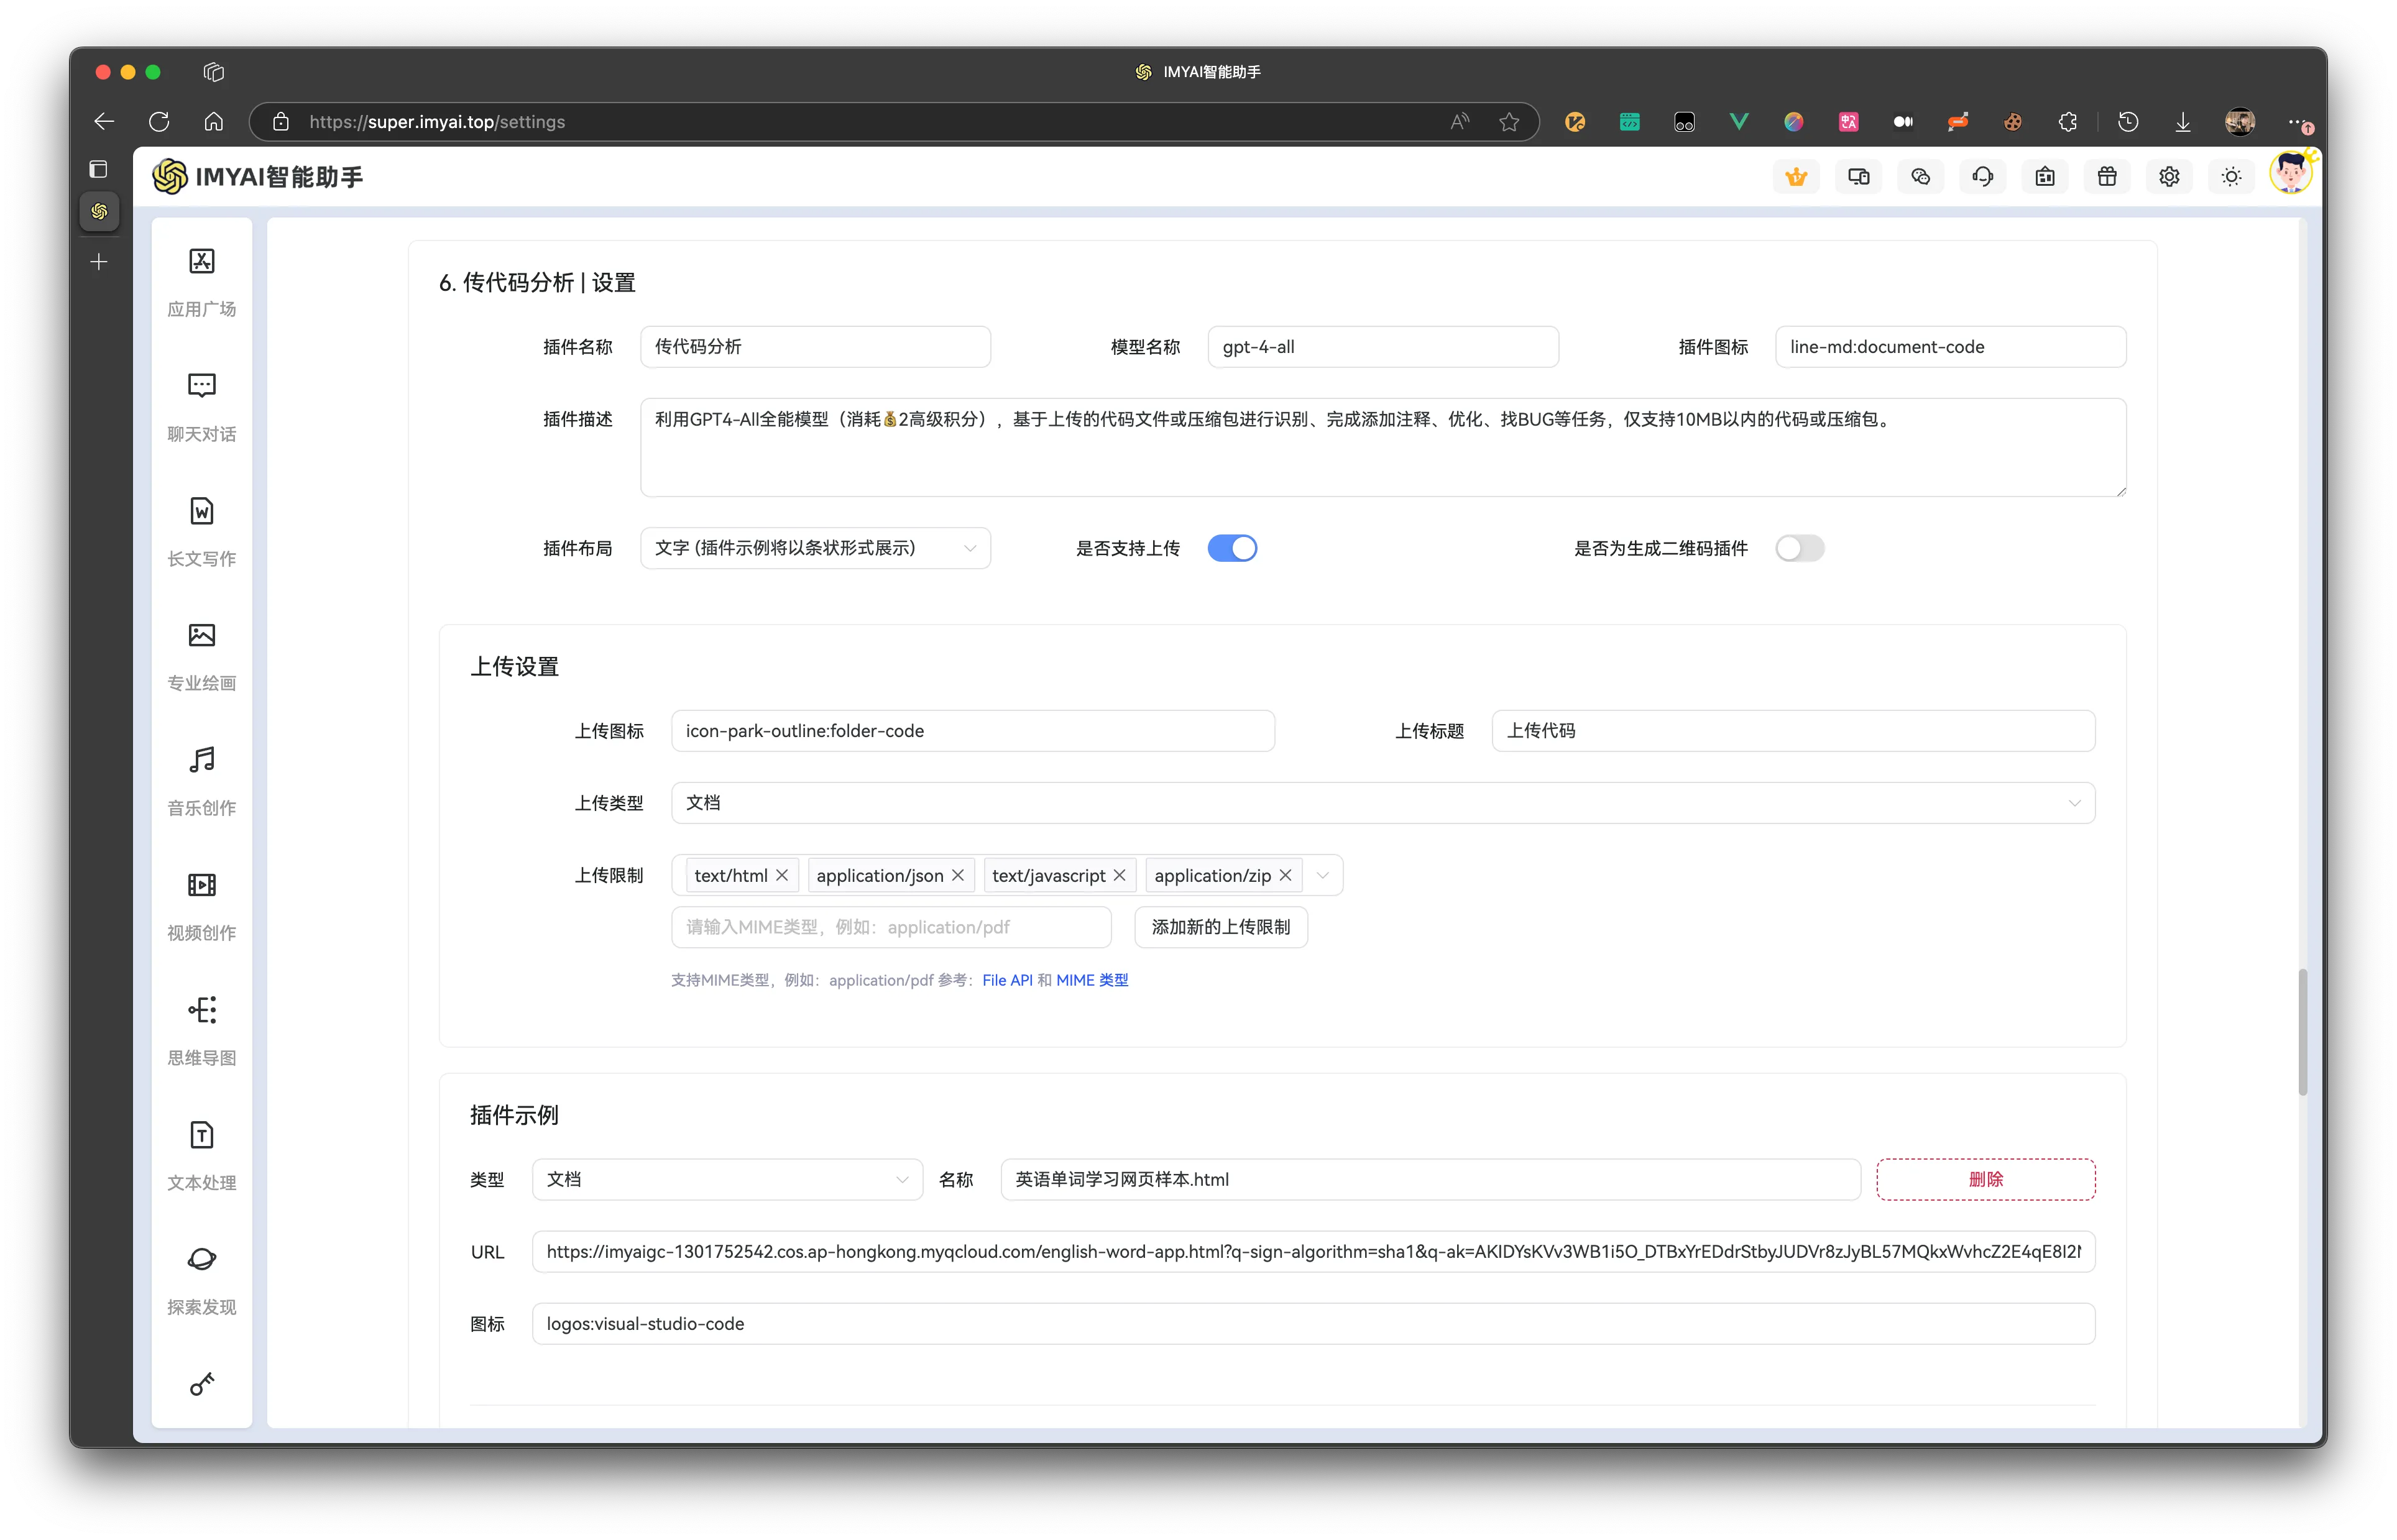The height and width of the screenshot is (1540, 2397).
Task: Click the 插件名称 input field
Action: 815,347
